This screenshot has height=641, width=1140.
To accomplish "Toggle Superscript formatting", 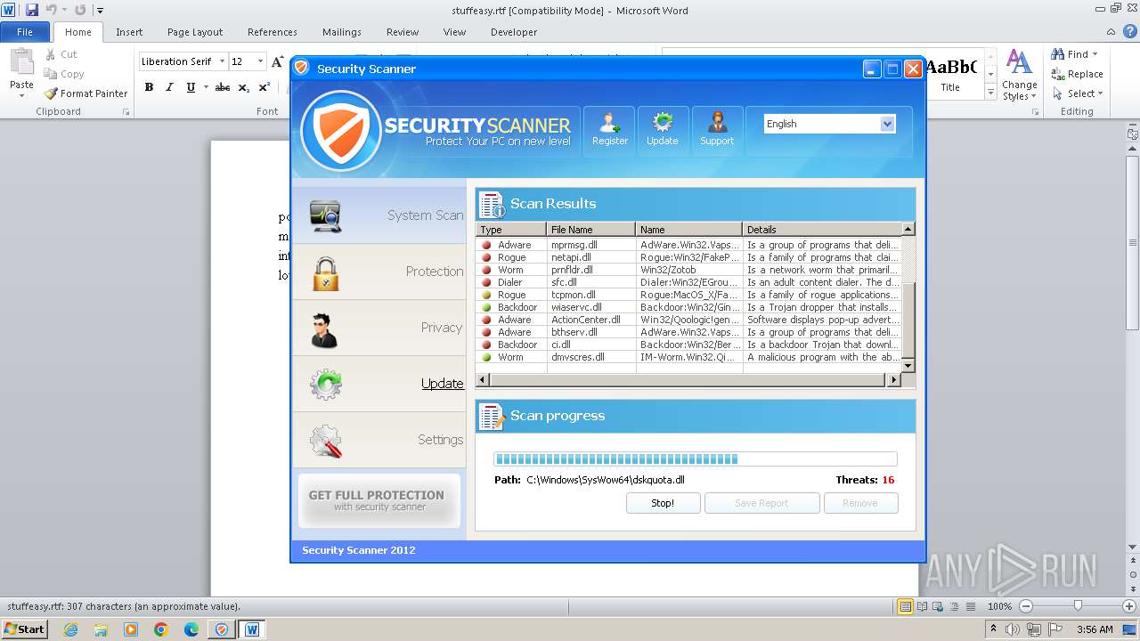I will [265, 87].
